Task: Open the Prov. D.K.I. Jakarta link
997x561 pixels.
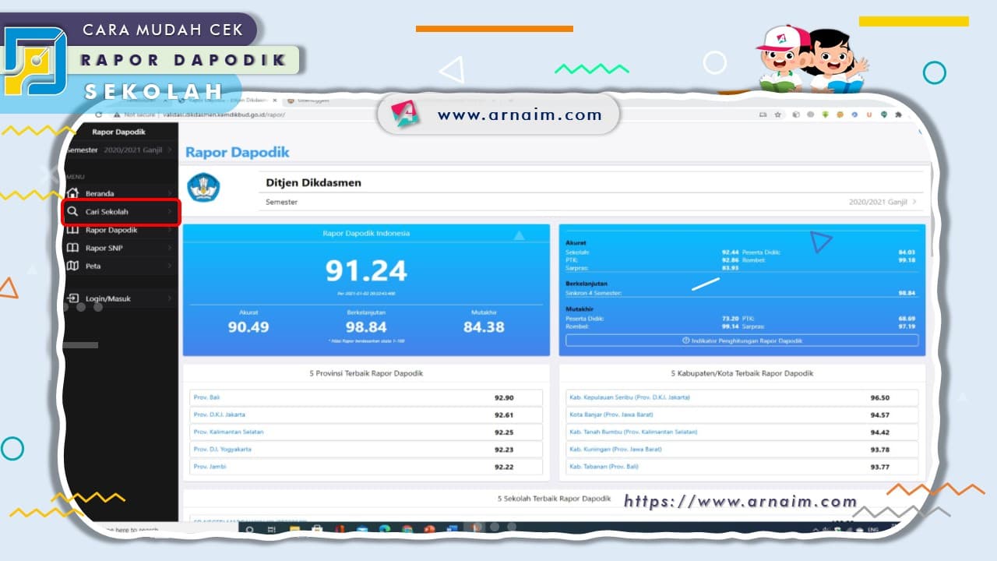Action: [219, 415]
